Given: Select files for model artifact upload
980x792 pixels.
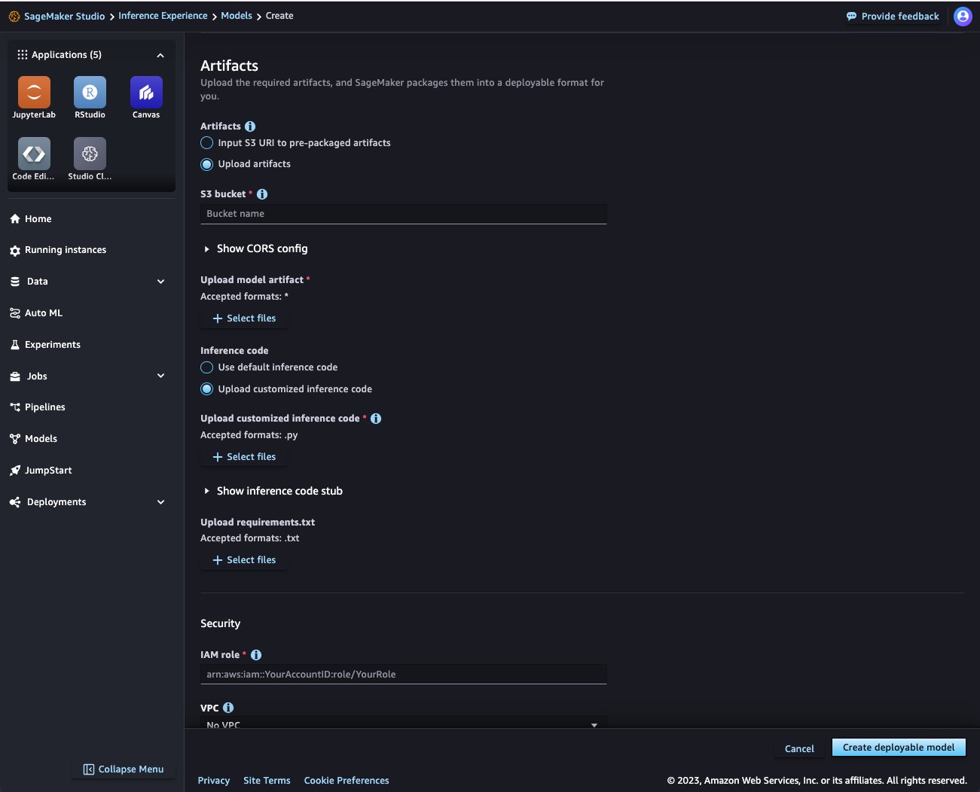Looking at the screenshot, I should (x=244, y=318).
